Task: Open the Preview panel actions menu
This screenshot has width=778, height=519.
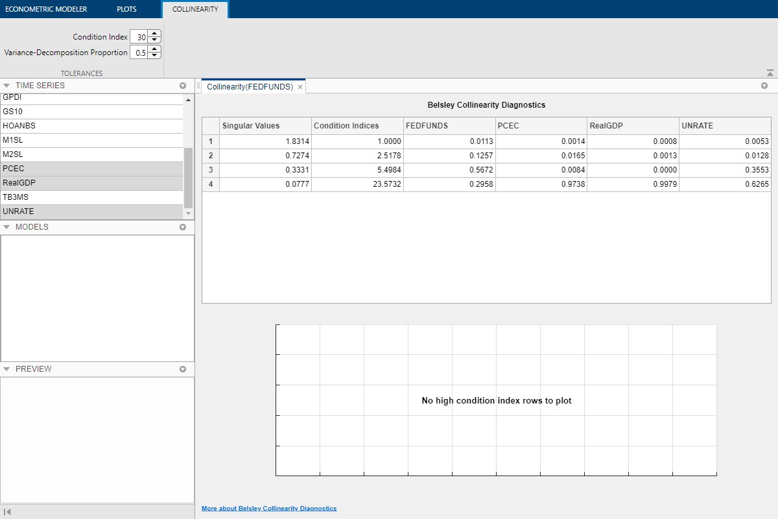Action: pos(183,369)
